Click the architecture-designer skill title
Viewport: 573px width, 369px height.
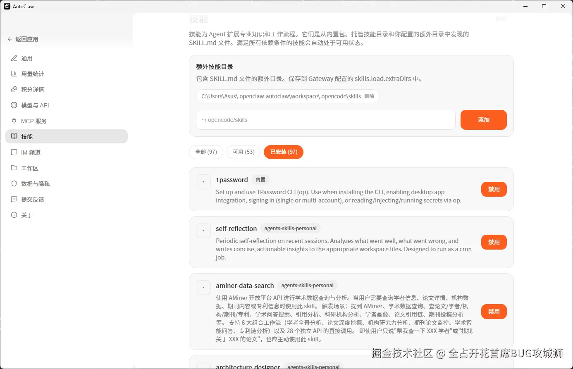click(x=248, y=366)
